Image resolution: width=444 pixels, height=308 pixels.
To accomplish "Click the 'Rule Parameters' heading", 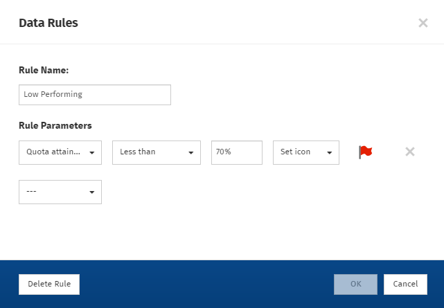I will pyautogui.click(x=55, y=126).
